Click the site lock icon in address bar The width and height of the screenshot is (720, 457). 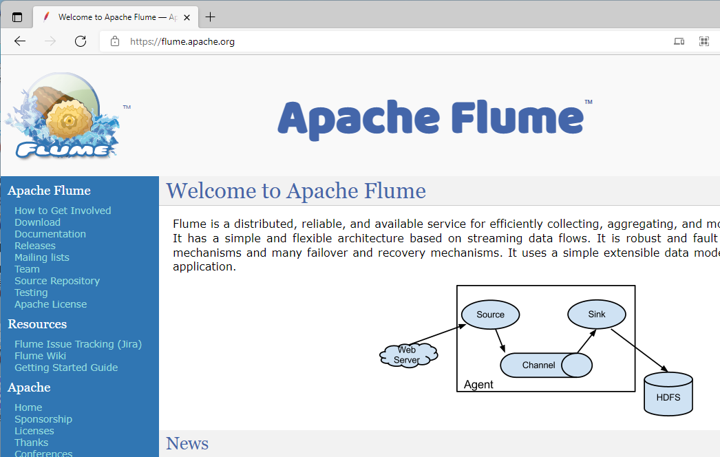coord(115,41)
